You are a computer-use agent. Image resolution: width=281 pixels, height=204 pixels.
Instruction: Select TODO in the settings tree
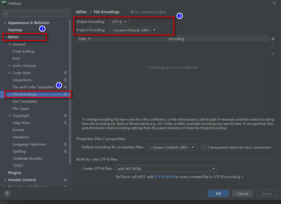click(x=18, y=166)
